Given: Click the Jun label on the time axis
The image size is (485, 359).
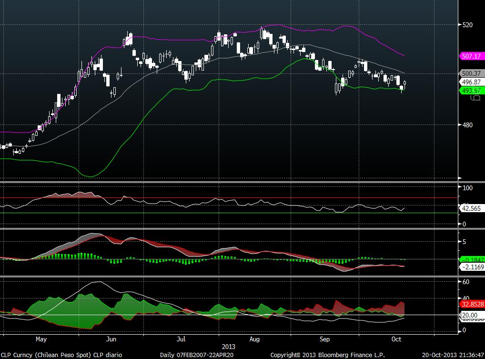Looking at the screenshot, I should (x=111, y=339).
